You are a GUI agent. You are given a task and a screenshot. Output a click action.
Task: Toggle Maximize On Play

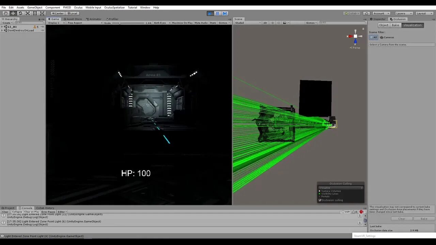pos(182,23)
